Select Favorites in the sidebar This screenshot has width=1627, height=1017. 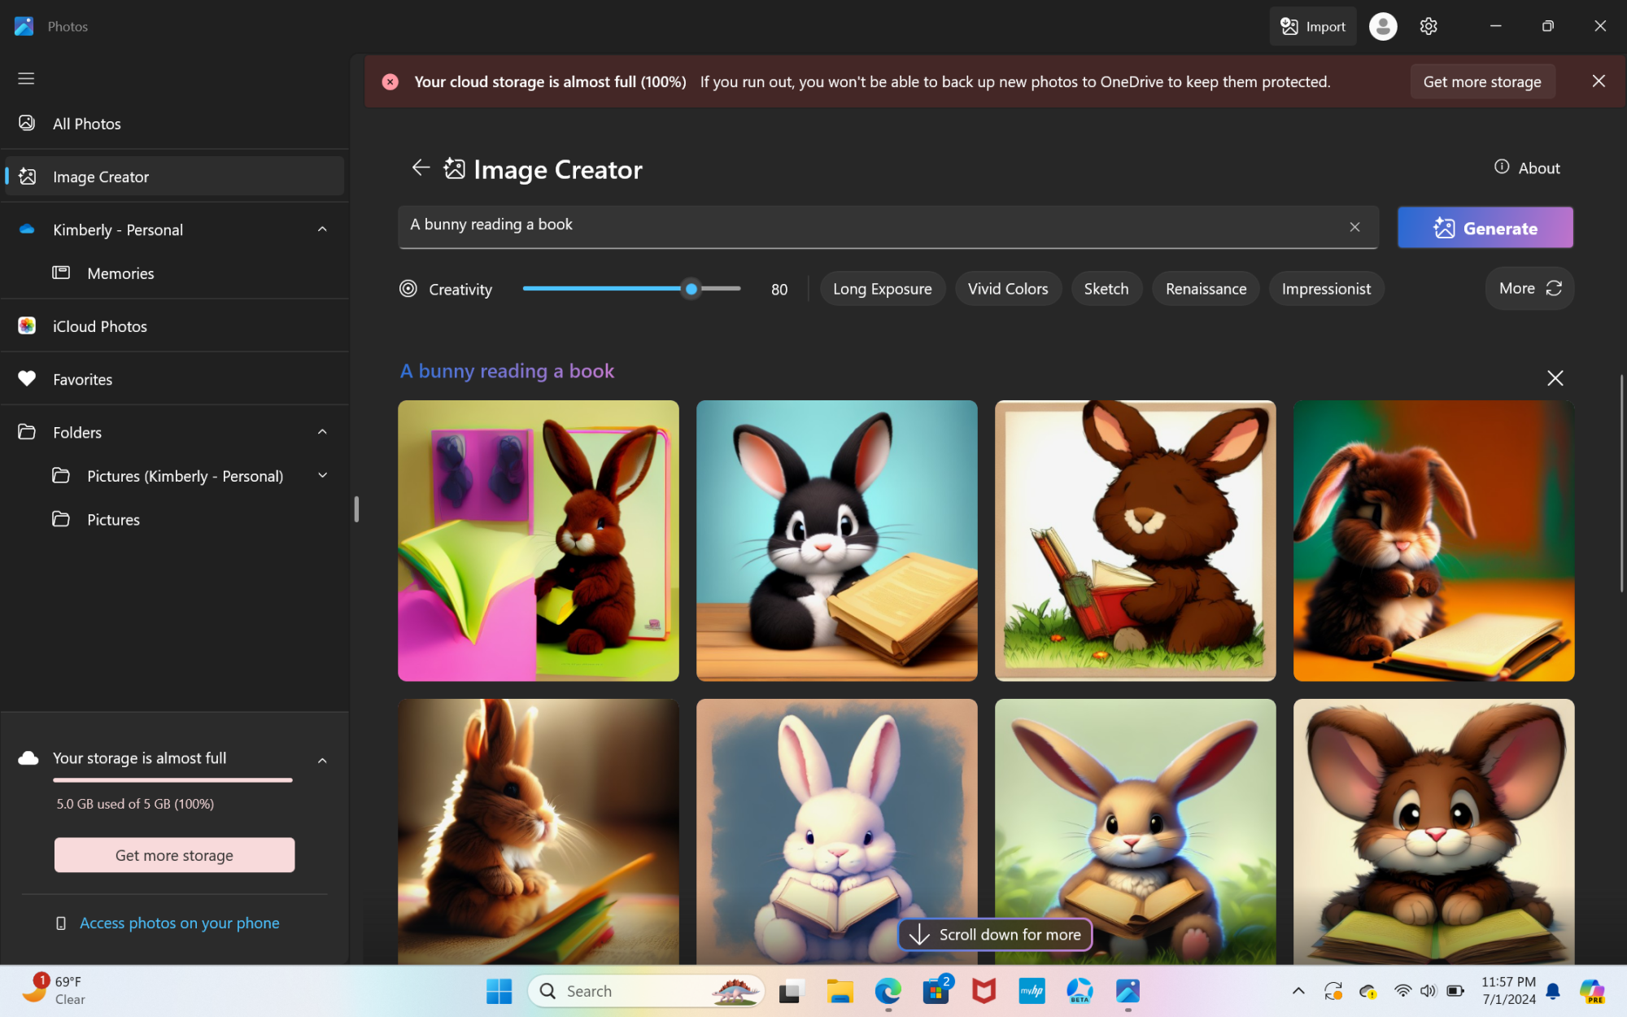(x=82, y=379)
